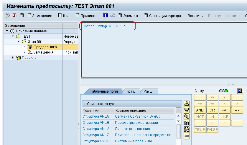Click the IN operator button
The width and height of the screenshot is (247, 145).
click(x=212, y=117)
